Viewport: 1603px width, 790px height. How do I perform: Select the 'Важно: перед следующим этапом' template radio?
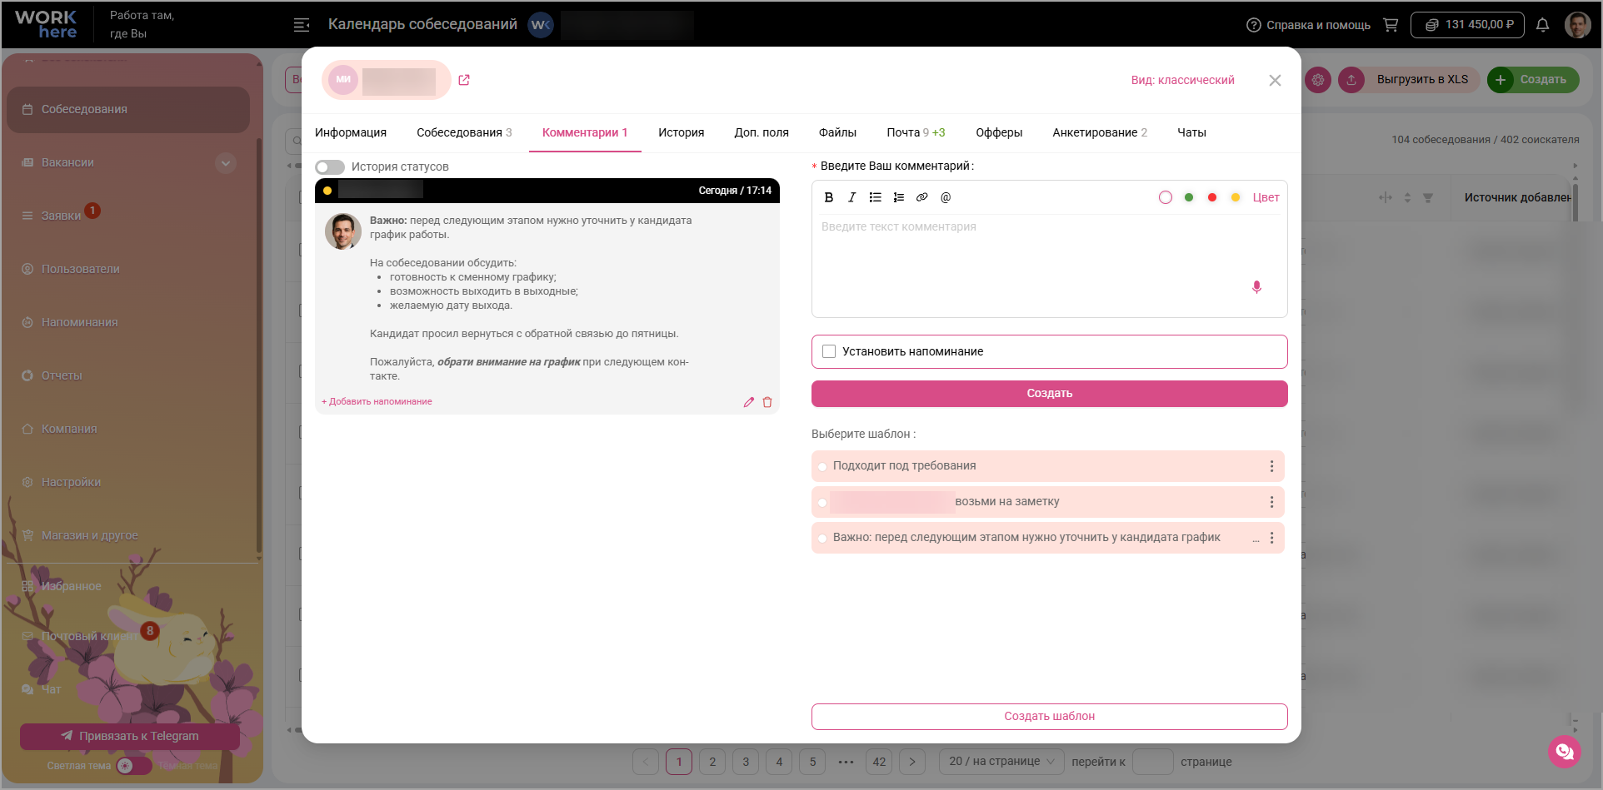click(822, 539)
